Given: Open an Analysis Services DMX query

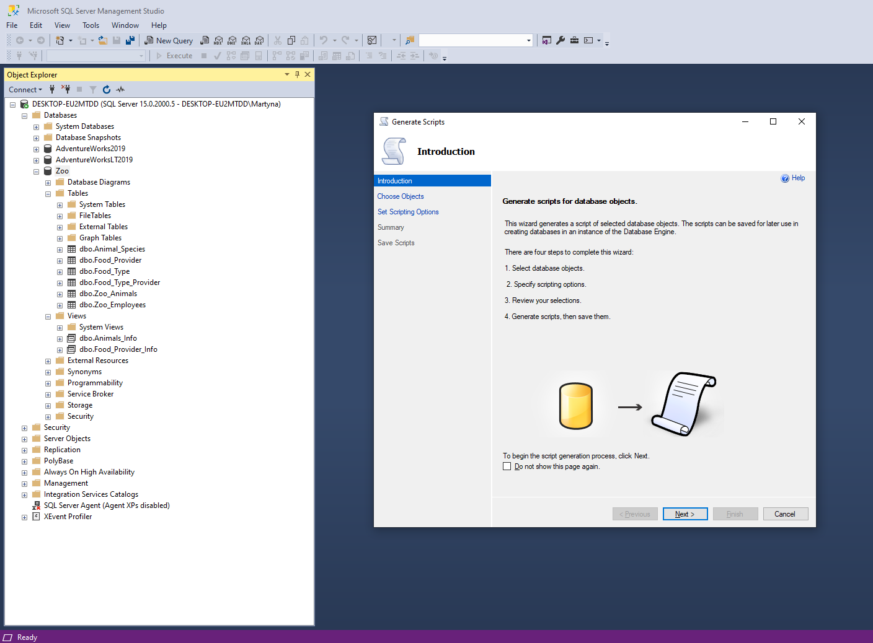Looking at the screenshot, I should 232,40.
